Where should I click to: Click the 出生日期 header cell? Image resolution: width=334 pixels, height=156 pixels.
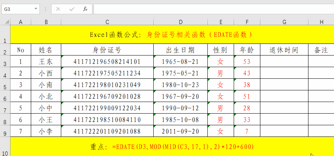tap(180, 50)
